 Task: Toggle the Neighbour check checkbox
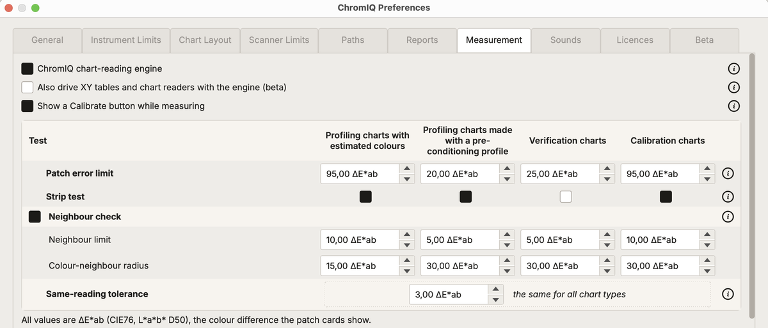pyautogui.click(x=35, y=217)
